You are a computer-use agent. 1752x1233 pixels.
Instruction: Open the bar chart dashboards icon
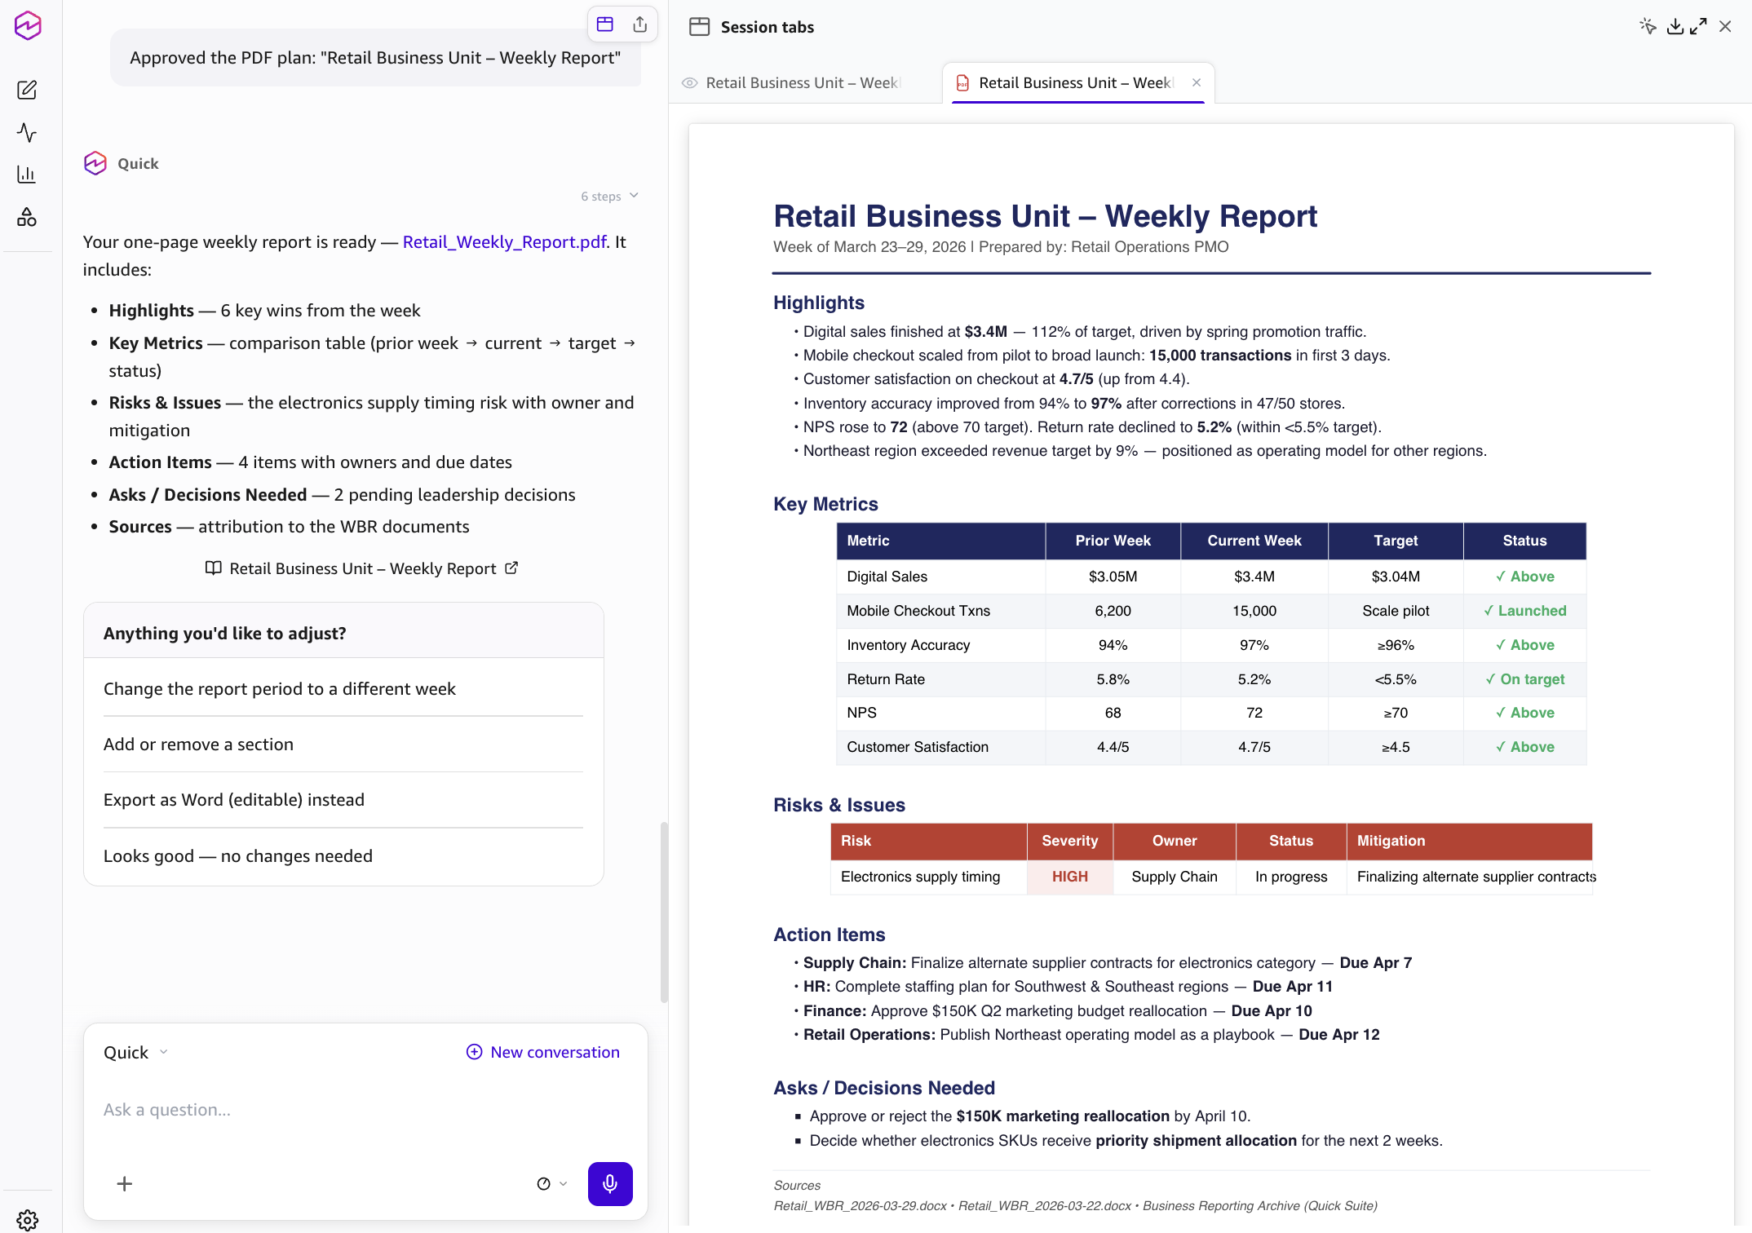[x=27, y=175]
